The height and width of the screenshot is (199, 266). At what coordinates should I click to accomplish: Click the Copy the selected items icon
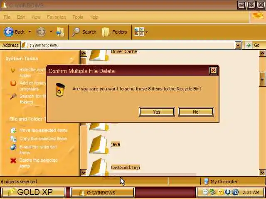13,139
